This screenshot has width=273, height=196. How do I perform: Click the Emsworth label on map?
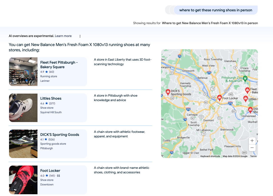pos(188,71)
